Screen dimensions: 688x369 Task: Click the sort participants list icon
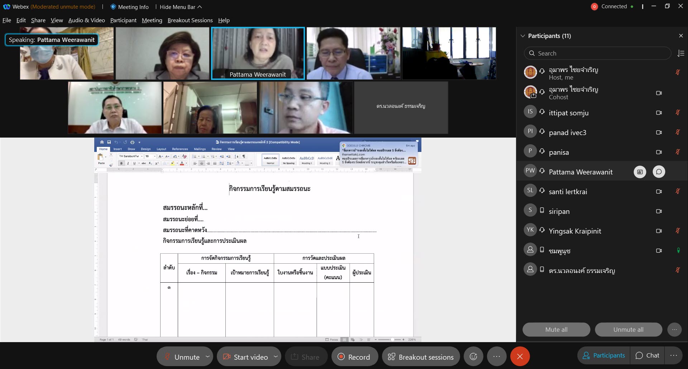click(681, 53)
